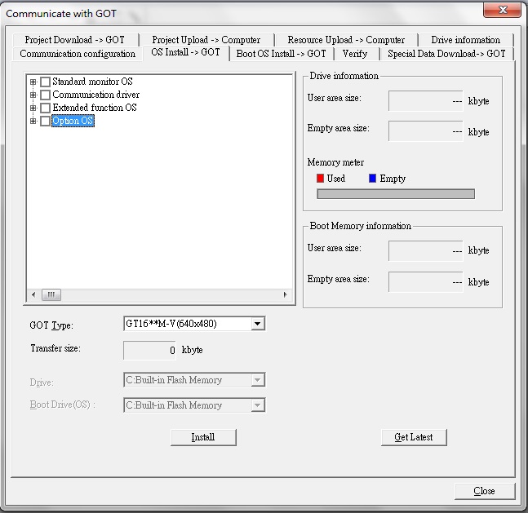The image size is (528, 513).
Task: Expand the Communication driver tree node
Action: click(33, 95)
